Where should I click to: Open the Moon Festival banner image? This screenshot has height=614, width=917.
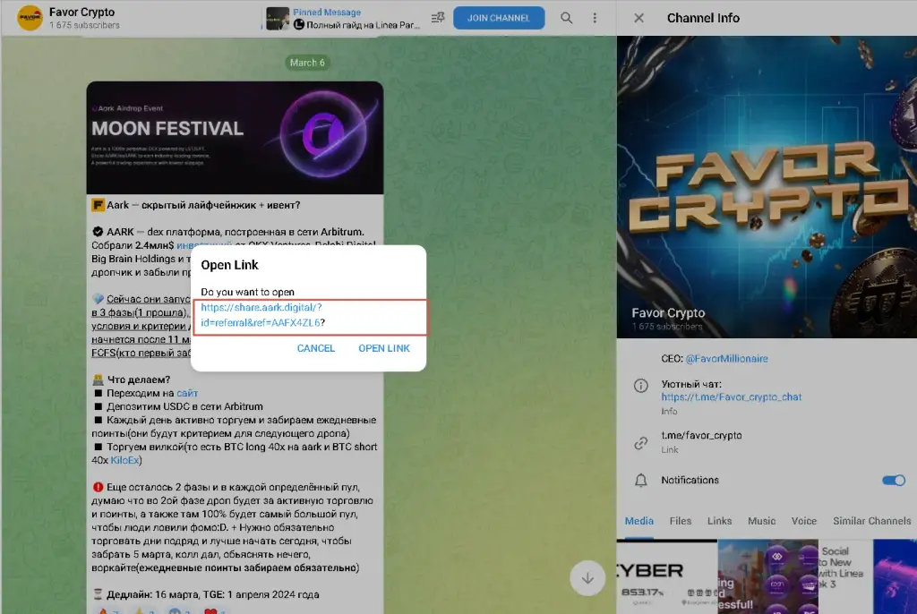click(x=236, y=138)
